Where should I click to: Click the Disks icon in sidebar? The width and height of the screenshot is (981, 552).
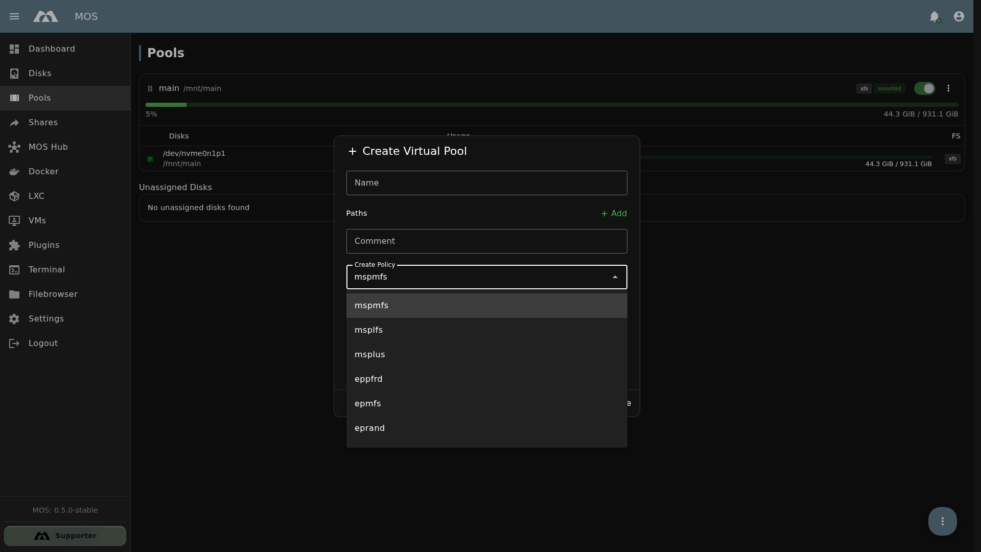[14, 74]
